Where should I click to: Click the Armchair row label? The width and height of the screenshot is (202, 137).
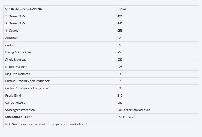pos(11,38)
